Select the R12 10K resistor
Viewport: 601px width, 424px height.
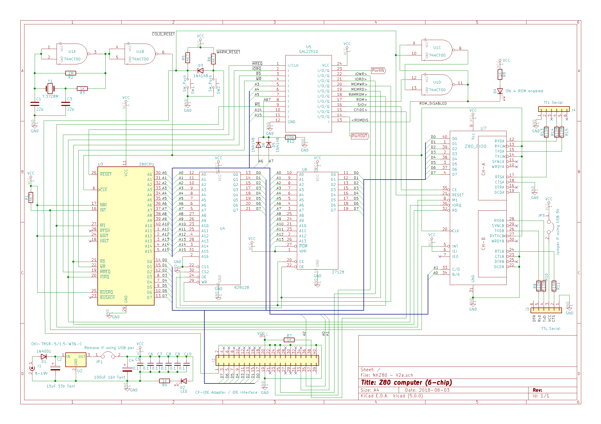290,137
